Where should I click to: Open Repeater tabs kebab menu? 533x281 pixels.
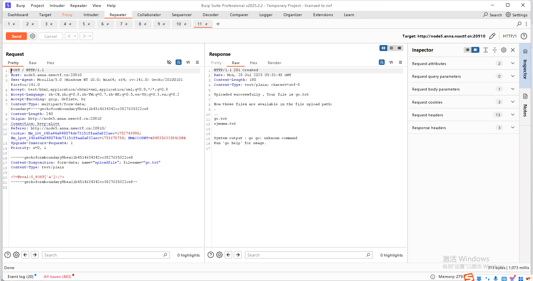pos(526,24)
